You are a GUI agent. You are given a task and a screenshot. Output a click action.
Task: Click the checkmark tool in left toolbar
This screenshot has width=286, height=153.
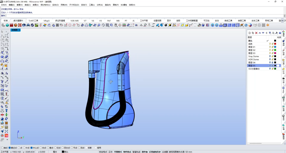[6, 98]
